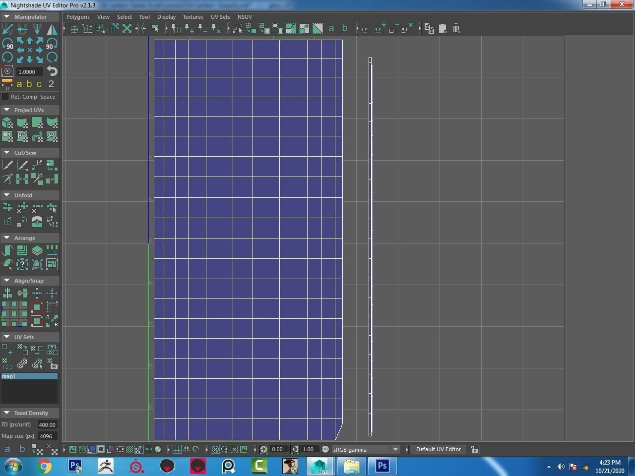The height and width of the screenshot is (476, 635).
Task: Click the question-mark orient shells icon in Arrange
Action: tap(22, 264)
